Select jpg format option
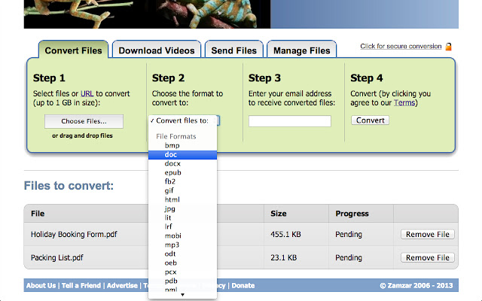This screenshot has width=482, height=301. (x=170, y=208)
